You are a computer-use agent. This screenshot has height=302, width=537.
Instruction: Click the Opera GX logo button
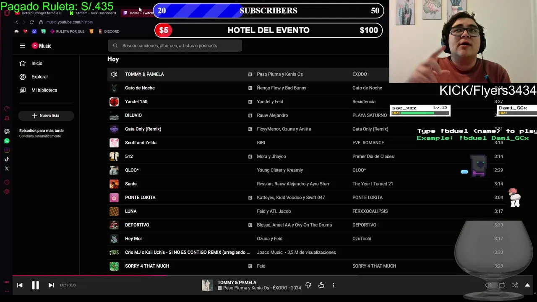(7, 13)
